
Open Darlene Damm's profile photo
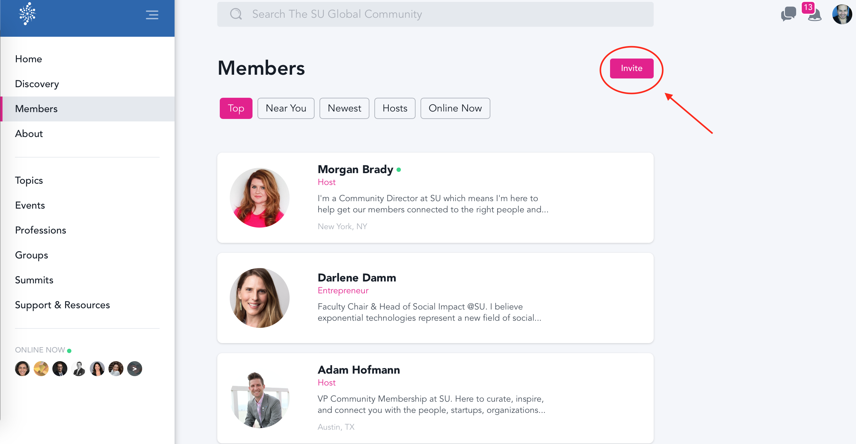click(260, 298)
